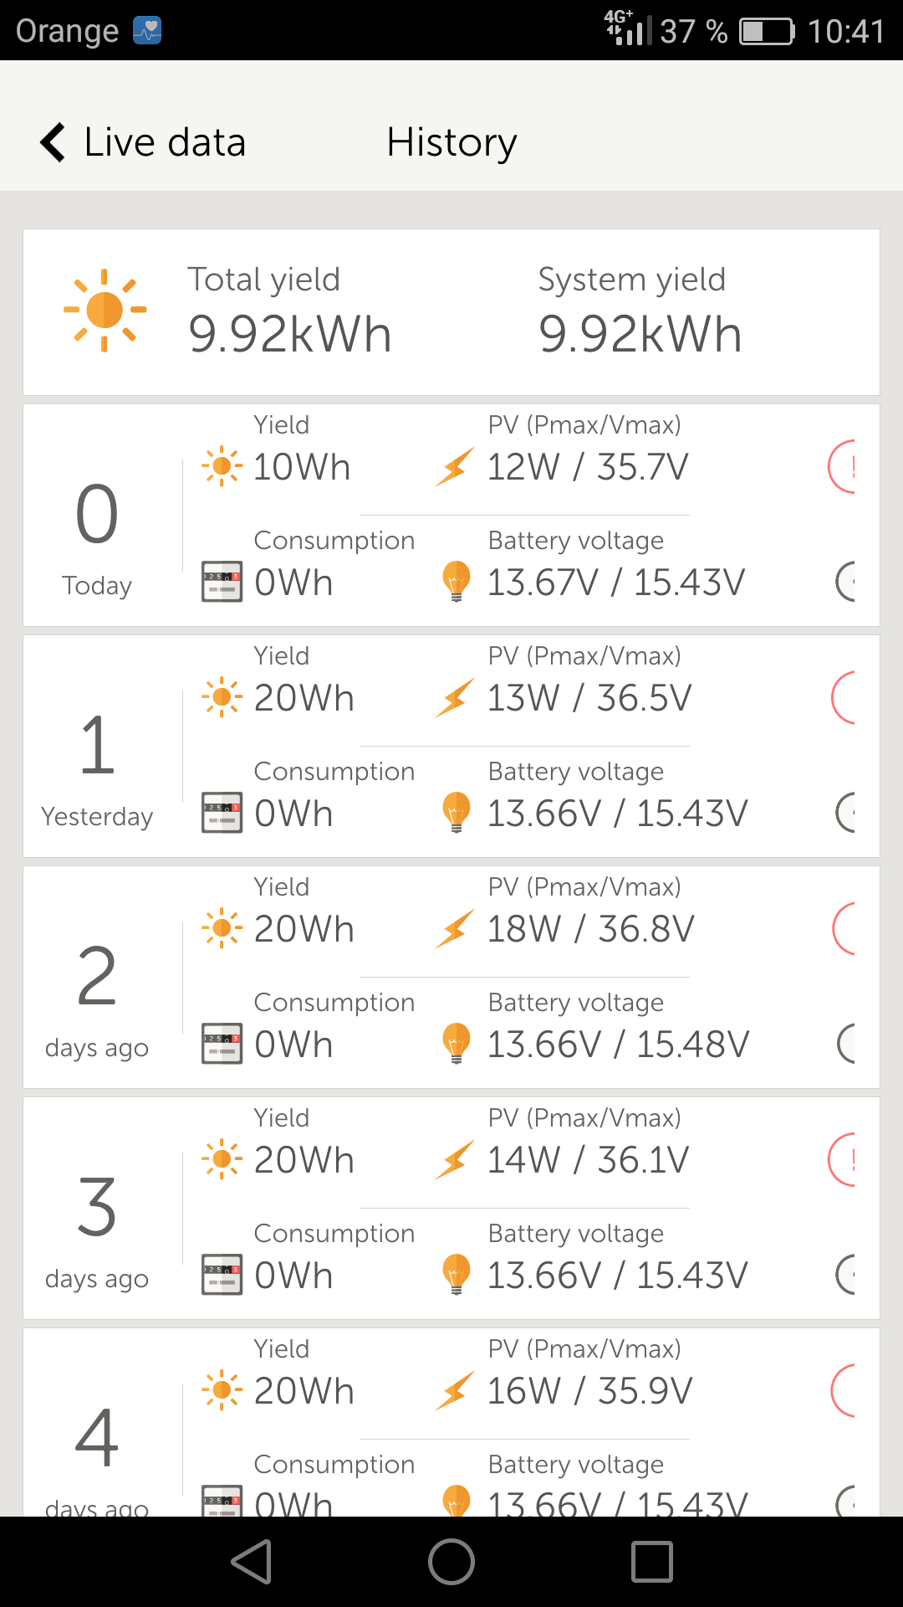Tap the grey circle icon in Today's battery row
Image resolution: width=903 pixels, height=1607 pixels.
click(845, 582)
